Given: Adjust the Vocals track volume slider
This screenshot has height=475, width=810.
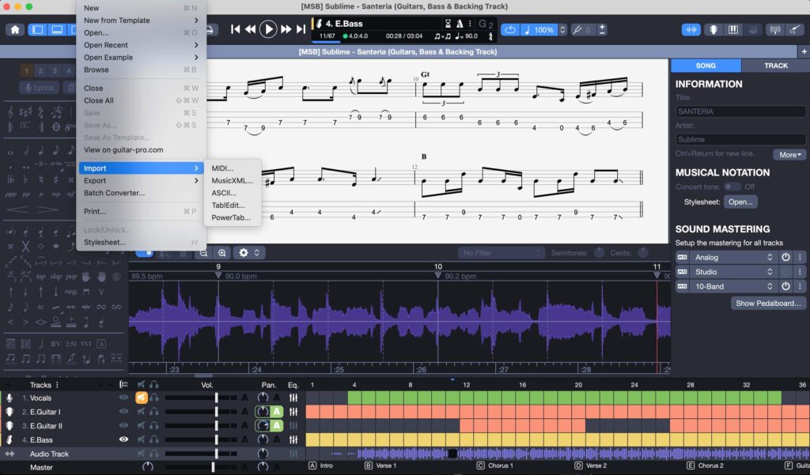Looking at the screenshot, I should point(217,398).
